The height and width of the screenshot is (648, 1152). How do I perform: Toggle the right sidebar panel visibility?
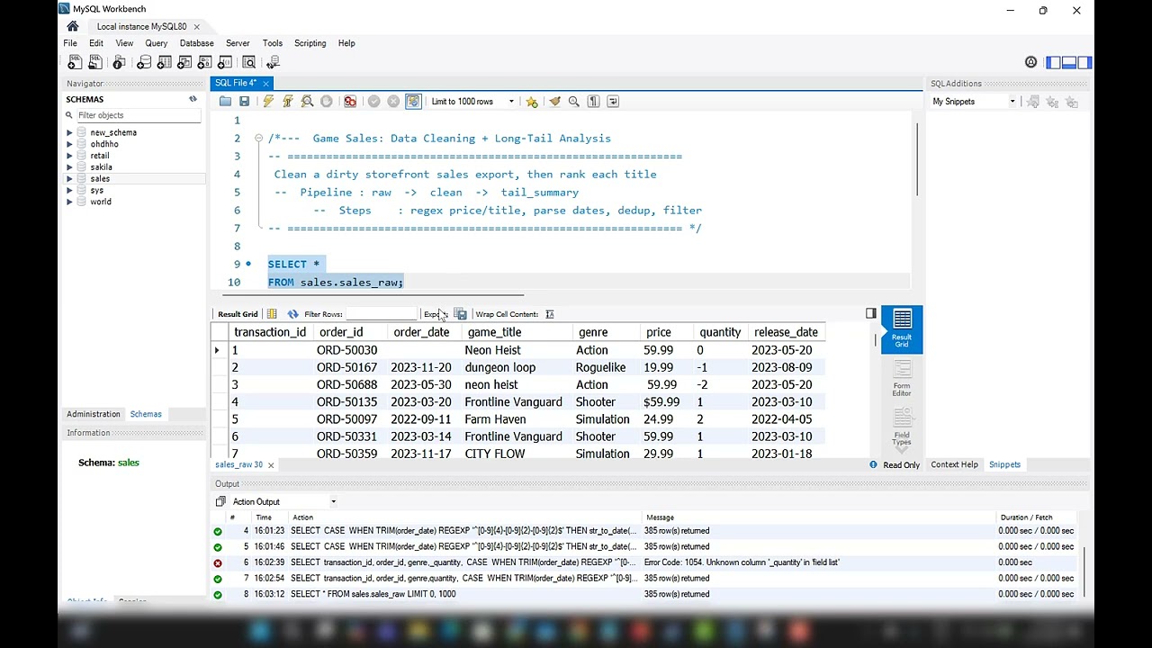(x=1084, y=62)
